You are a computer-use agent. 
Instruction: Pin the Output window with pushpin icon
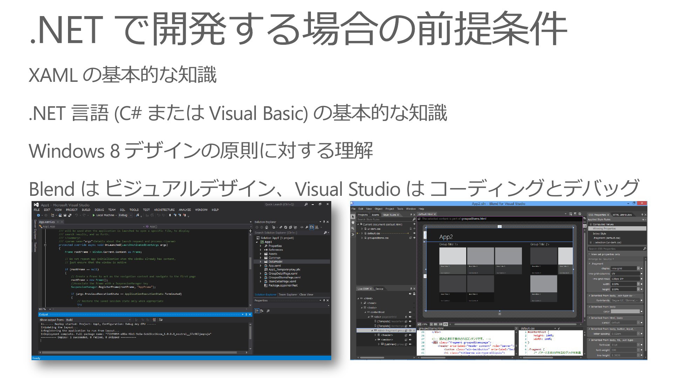[x=246, y=314]
